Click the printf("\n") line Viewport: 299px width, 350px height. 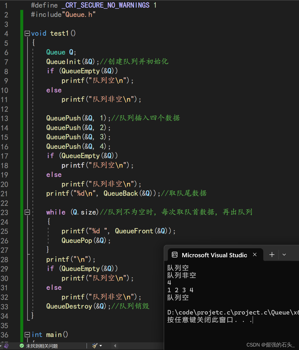click(x=71, y=259)
